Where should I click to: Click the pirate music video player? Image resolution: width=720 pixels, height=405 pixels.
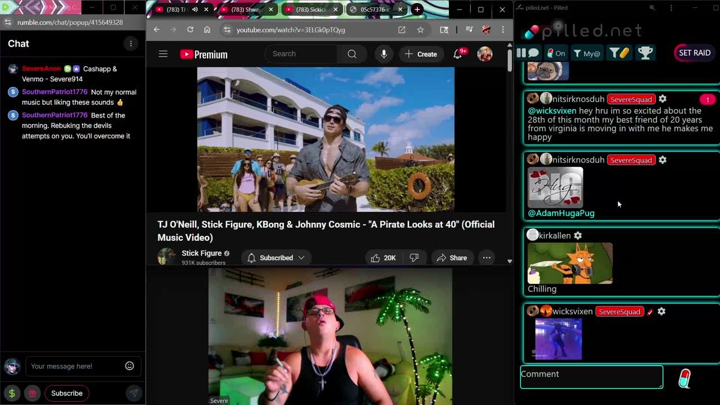tap(326, 139)
